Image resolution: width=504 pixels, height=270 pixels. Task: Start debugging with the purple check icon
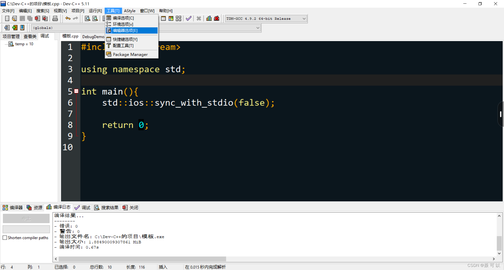click(x=188, y=18)
